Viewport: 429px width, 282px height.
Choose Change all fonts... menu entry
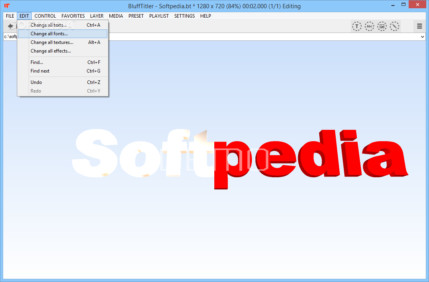click(63, 34)
